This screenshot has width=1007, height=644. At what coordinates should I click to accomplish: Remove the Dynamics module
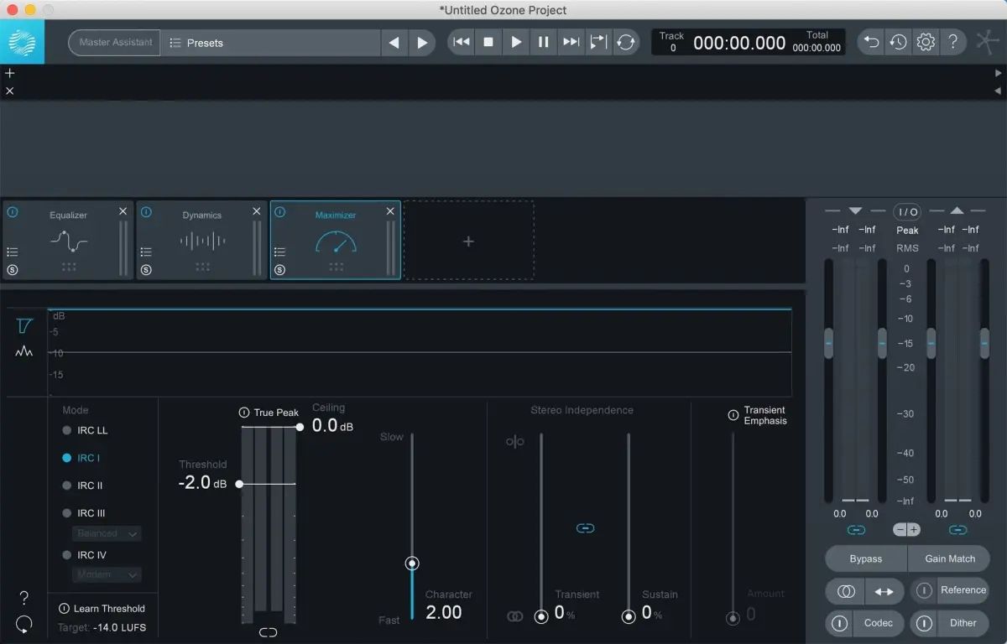click(257, 211)
